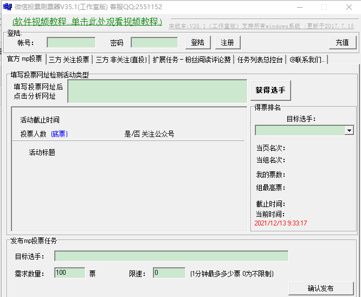Click the 活动标题 label

(42, 152)
